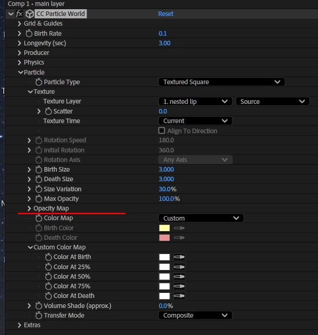Screen dimensions: 318x335
Task: Toggle Rotation Speed stopwatch
Action: [38, 140]
